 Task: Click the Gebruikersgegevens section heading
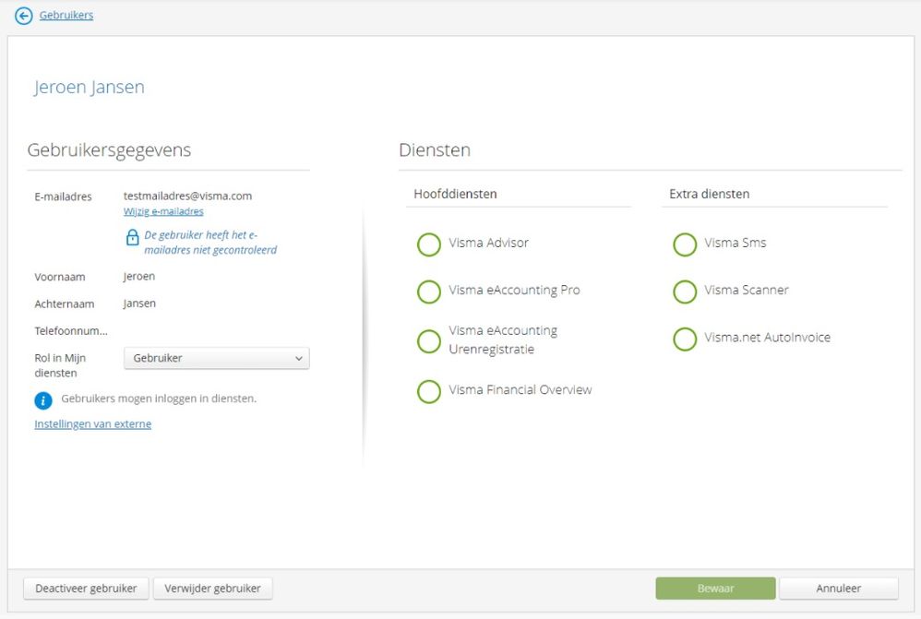109,150
